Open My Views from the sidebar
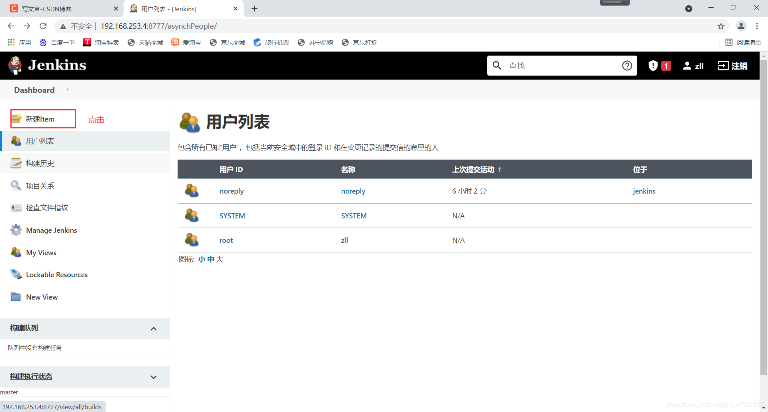Screen dimensions: 768x412 tap(16, 252)
